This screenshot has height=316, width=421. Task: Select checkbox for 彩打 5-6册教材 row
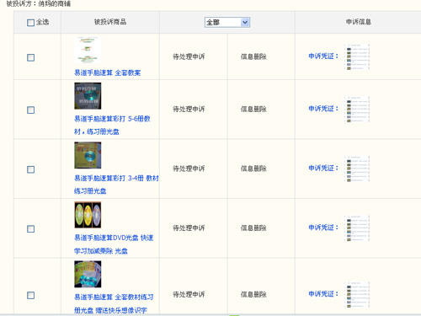click(x=30, y=110)
